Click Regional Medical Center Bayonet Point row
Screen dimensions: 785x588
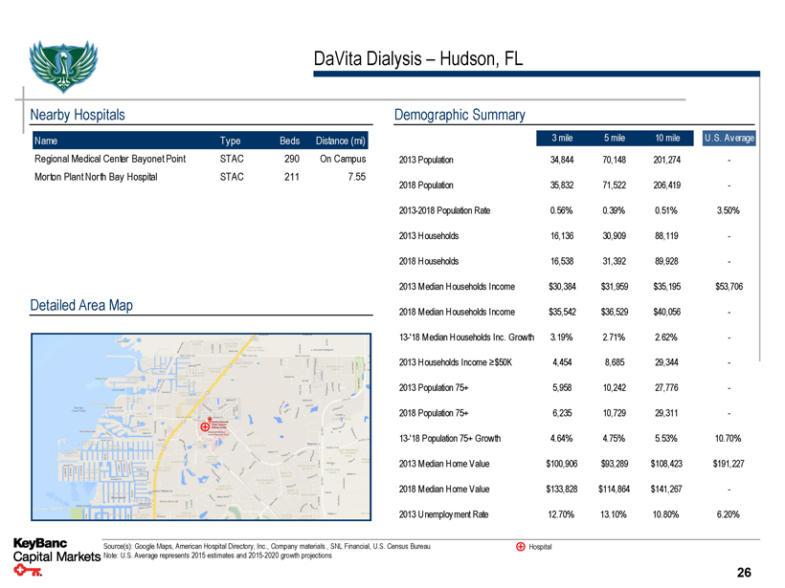point(110,159)
